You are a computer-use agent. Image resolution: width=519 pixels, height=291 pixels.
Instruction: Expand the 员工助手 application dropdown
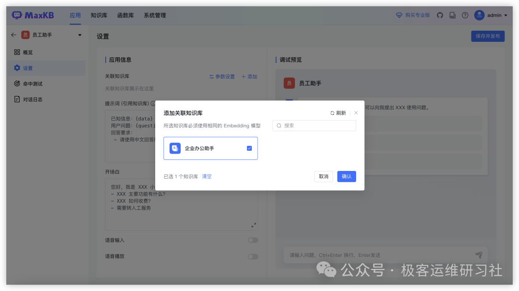(x=80, y=35)
